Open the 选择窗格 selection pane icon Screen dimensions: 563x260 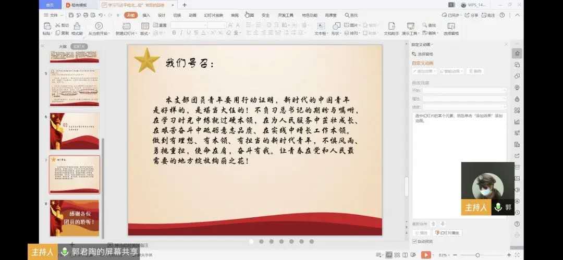pos(451,26)
